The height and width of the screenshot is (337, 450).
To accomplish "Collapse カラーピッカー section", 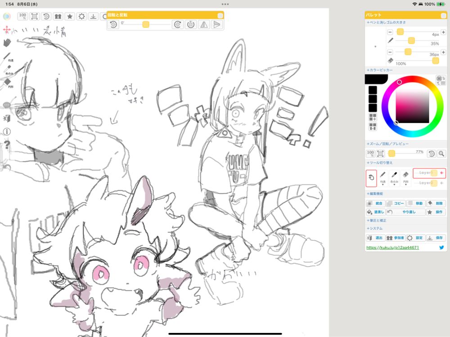I will click(x=380, y=70).
